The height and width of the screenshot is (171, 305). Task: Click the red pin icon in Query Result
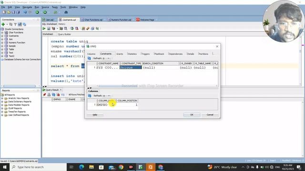pos(44,95)
